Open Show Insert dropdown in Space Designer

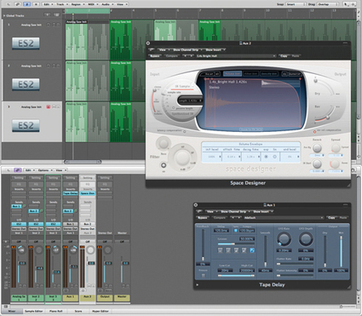(215, 49)
